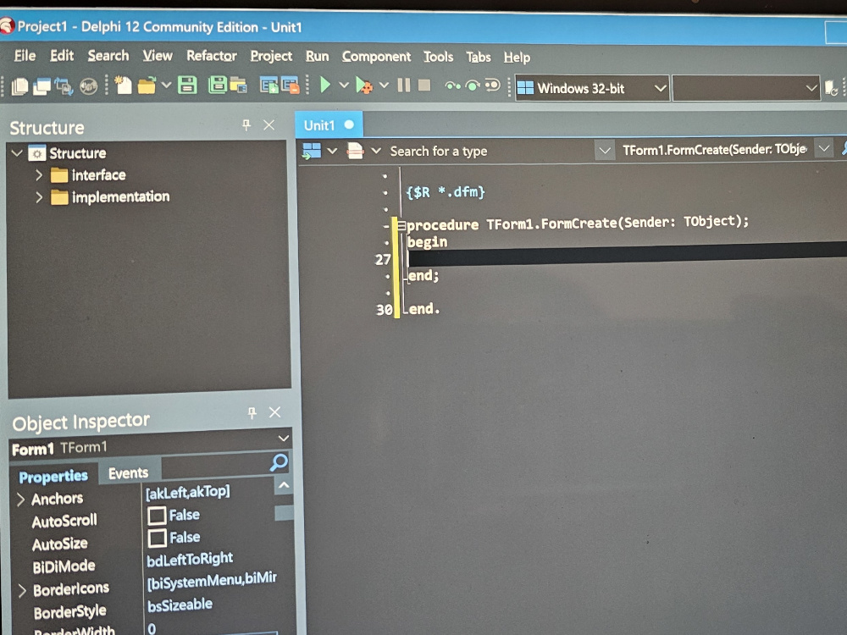Expand the BorderIcons property
The image size is (847, 635).
pyautogui.click(x=22, y=591)
